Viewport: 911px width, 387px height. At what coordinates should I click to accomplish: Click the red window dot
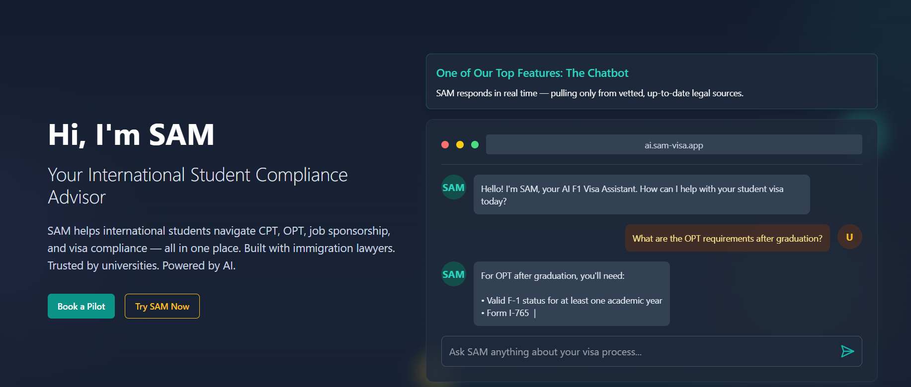coord(445,144)
